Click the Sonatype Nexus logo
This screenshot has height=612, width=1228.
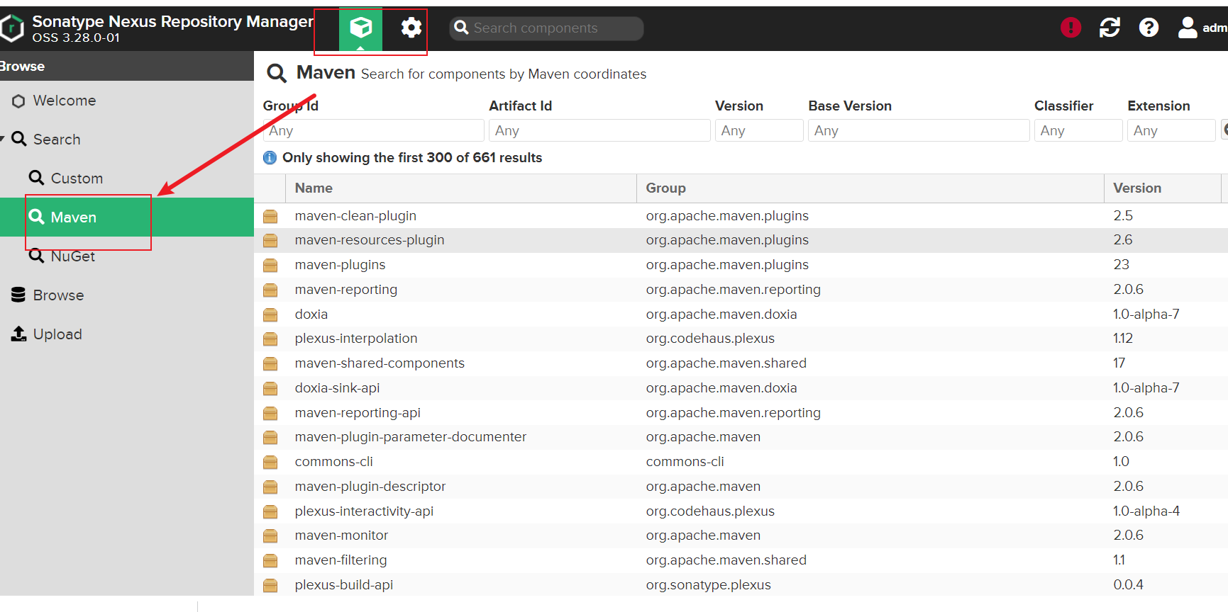(x=12, y=28)
